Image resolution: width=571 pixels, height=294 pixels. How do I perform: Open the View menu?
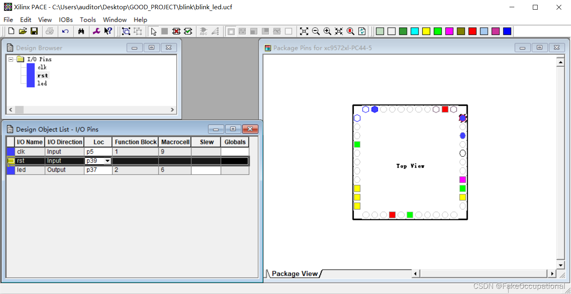(x=45, y=20)
